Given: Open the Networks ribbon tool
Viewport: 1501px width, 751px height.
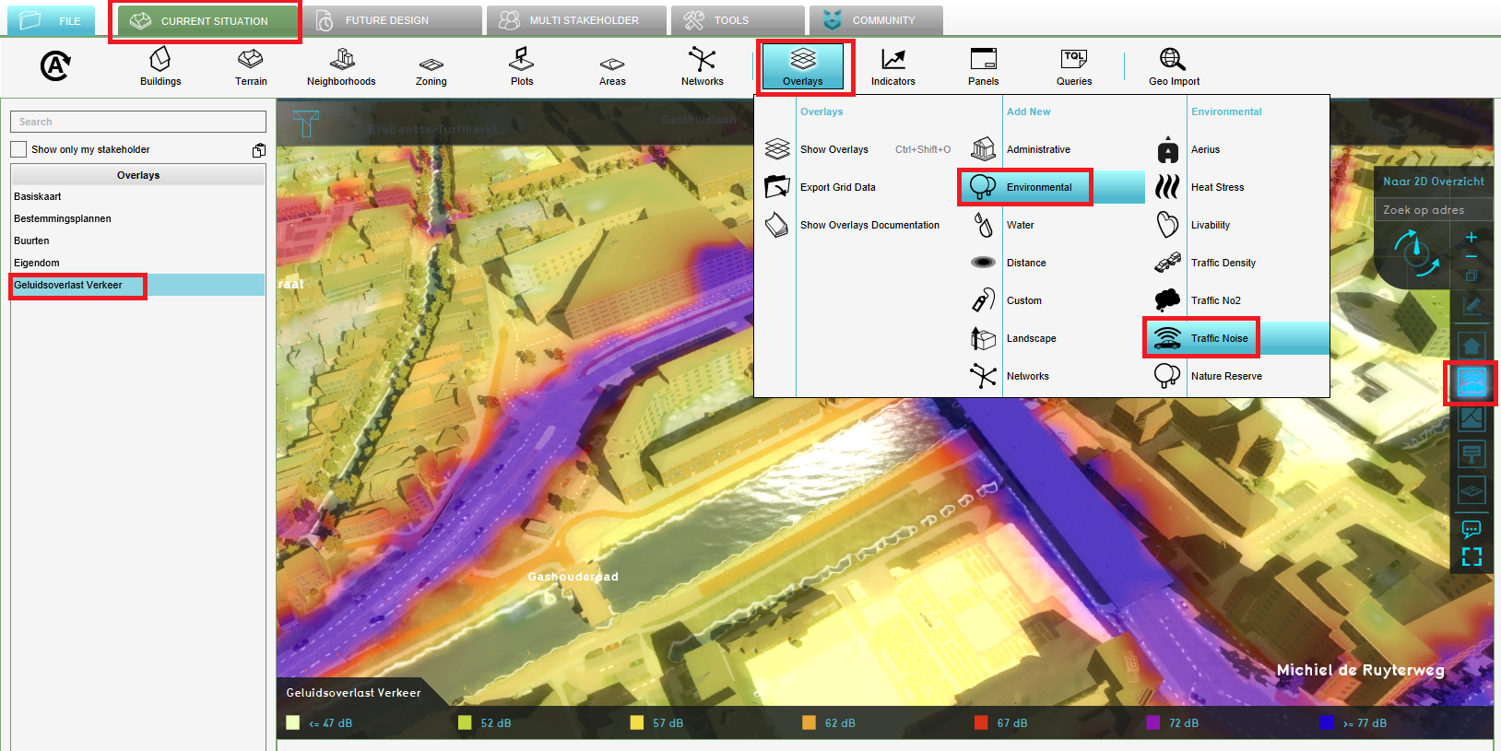Looking at the screenshot, I should point(702,66).
